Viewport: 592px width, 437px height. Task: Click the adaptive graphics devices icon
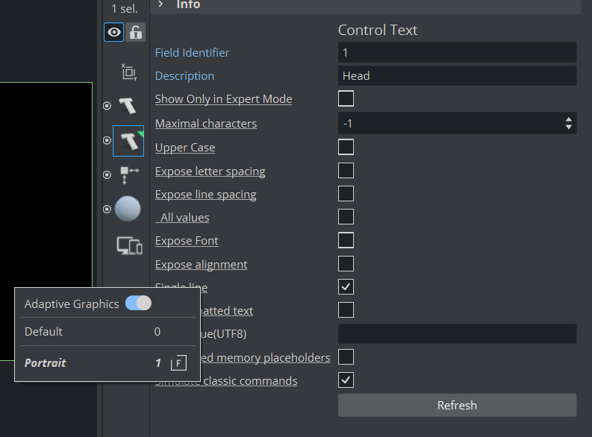pyautogui.click(x=128, y=245)
